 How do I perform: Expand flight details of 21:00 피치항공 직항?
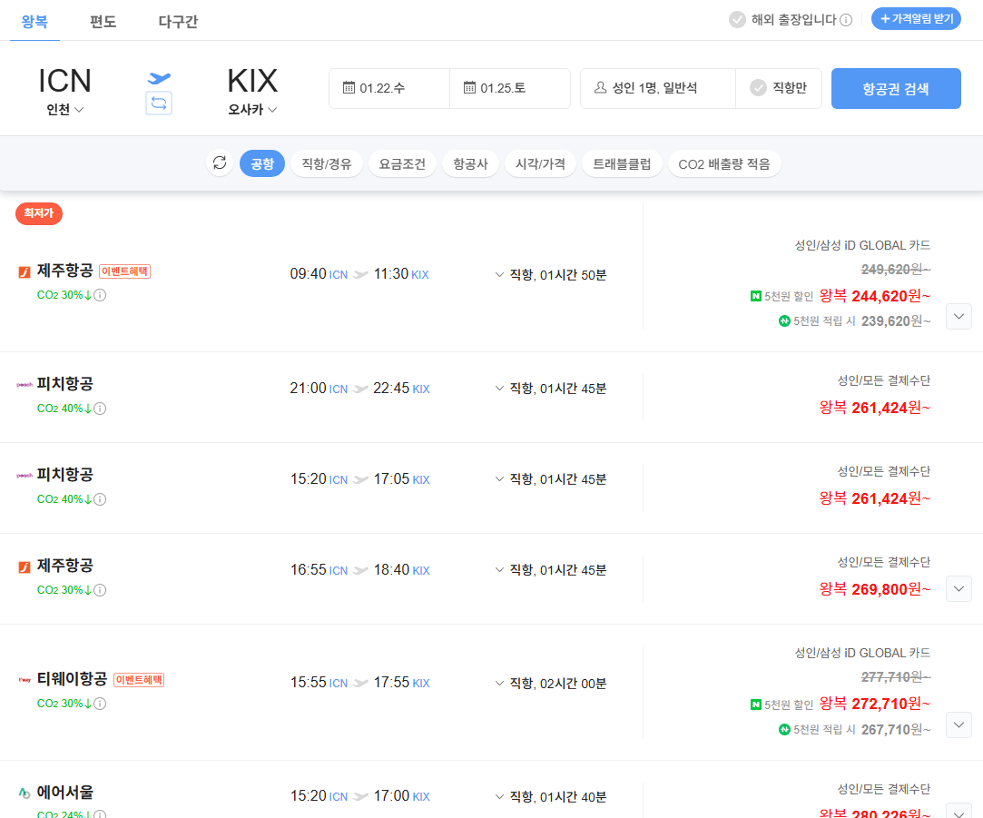point(499,389)
